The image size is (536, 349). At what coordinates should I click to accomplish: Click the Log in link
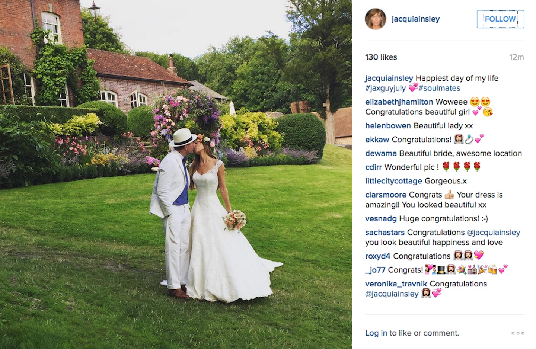coord(376,333)
